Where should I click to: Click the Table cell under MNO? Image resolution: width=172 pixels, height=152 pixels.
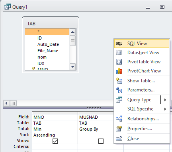(x=55, y=123)
